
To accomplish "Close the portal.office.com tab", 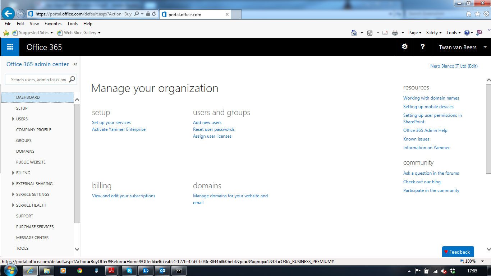I will (x=227, y=14).
